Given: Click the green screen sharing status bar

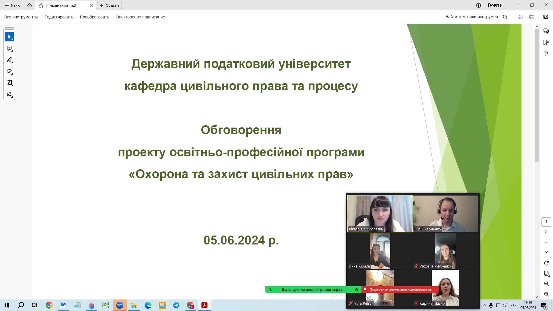Looking at the screenshot, I should point(313,290).
